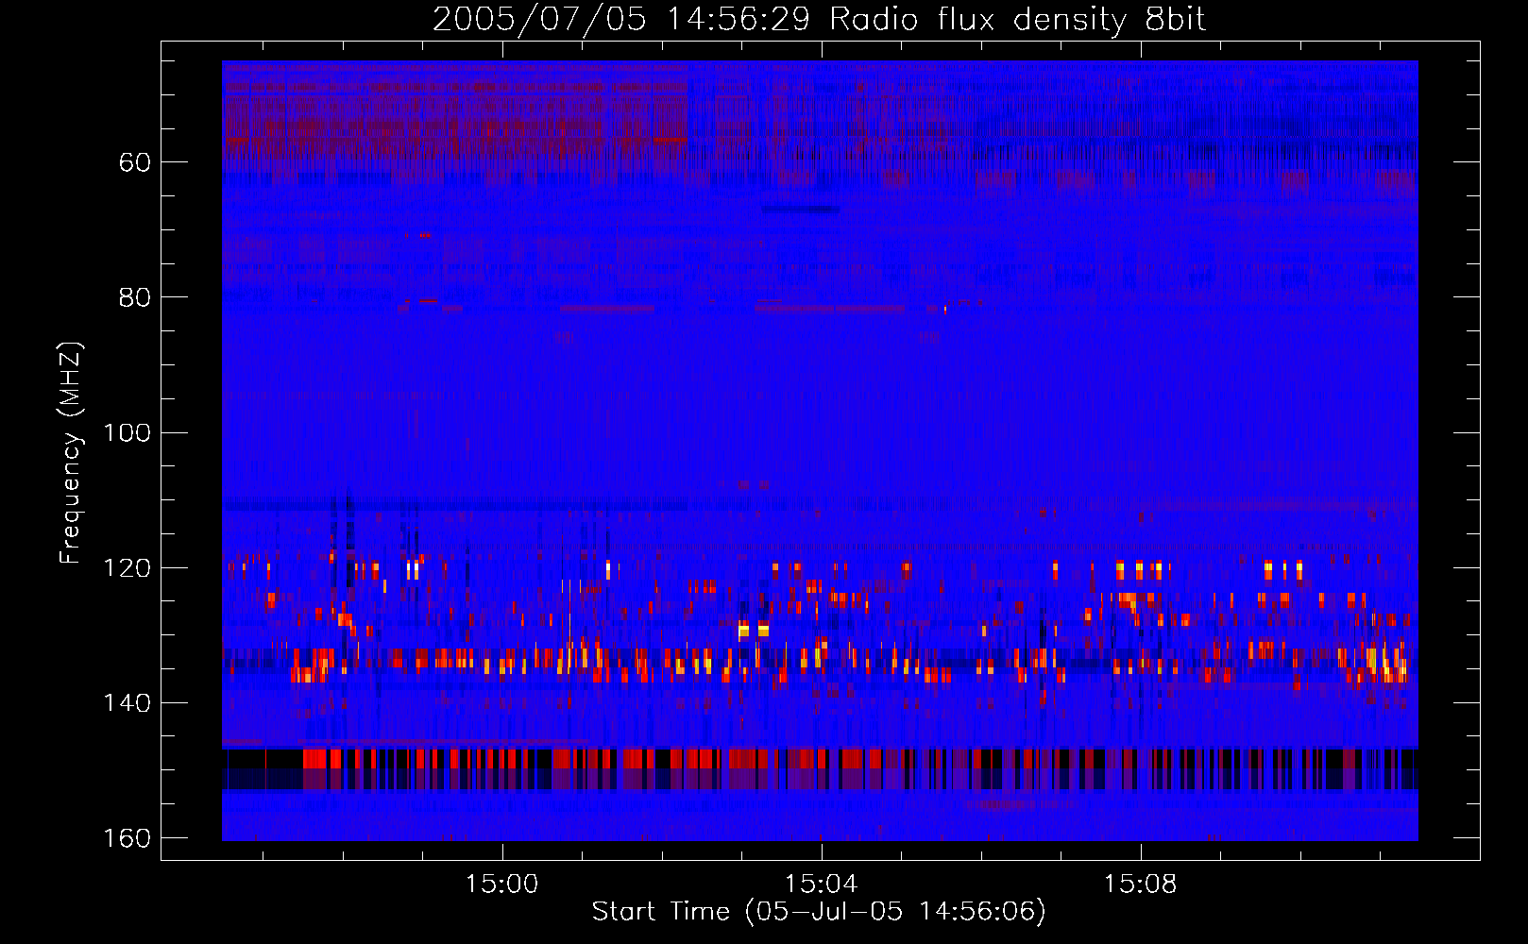The height and width of the screenshot is (944, 1528).
Task: Select the 100 frequency tick label
Action: tap(127, 433)
